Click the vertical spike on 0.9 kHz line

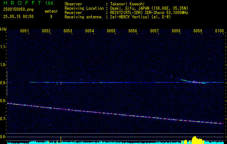[61, 83]
